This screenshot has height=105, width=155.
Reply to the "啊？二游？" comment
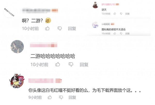pos(72,29)
